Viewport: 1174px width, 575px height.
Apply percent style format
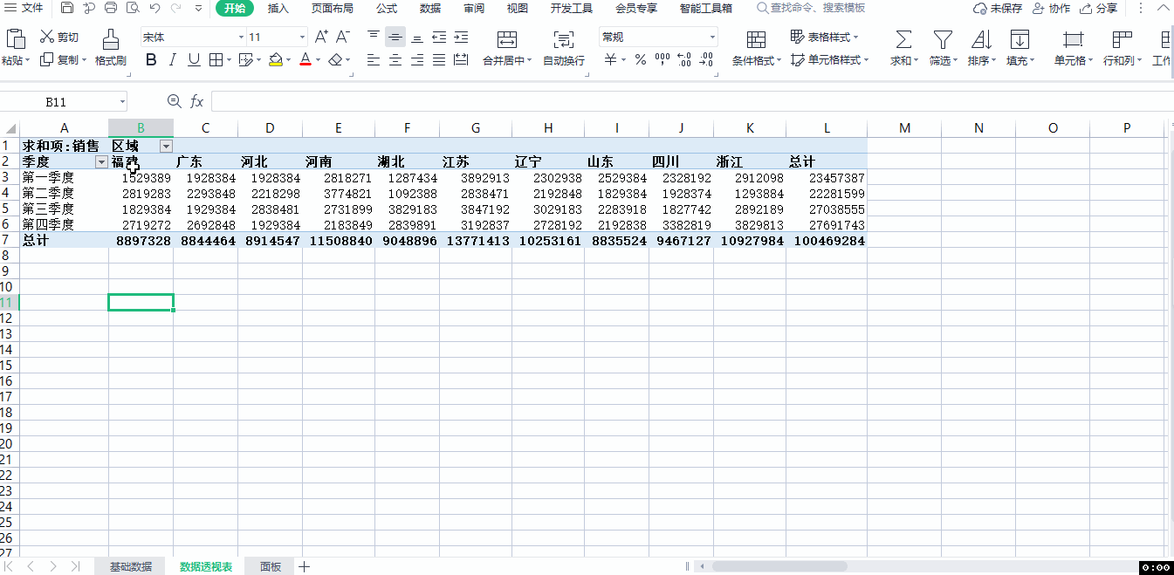pos(640,60)
